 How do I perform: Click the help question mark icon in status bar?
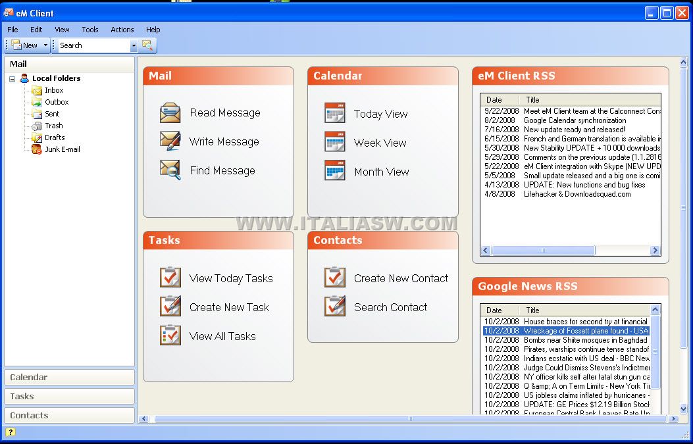tap(10, 432)
